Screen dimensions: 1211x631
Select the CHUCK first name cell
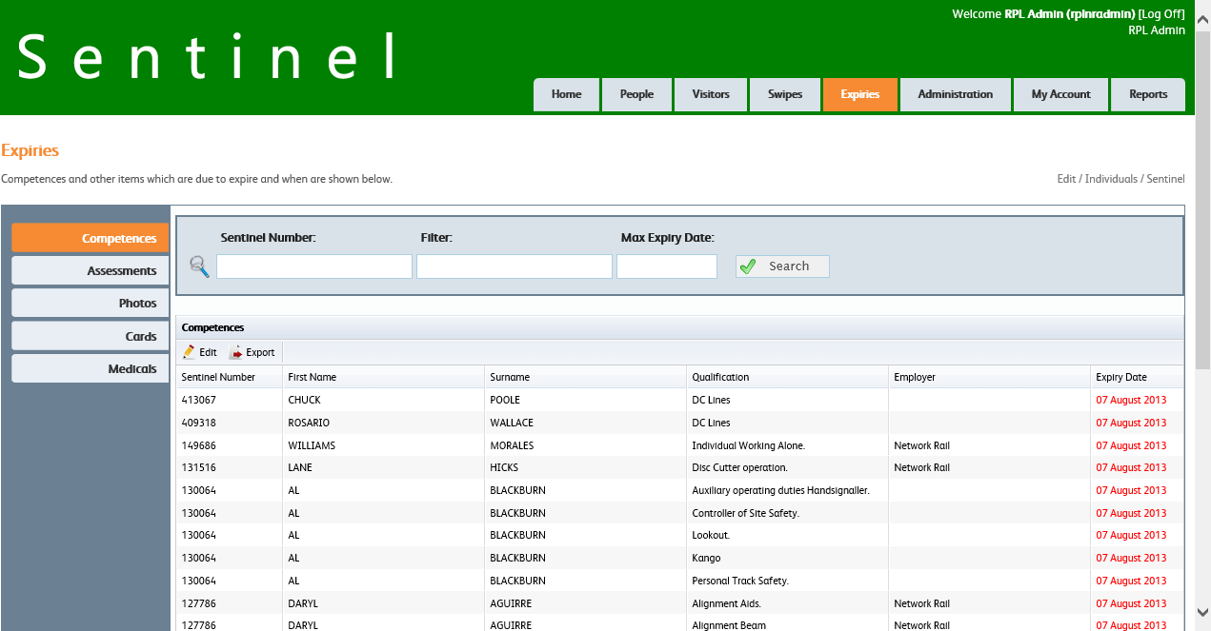(384, 400)
